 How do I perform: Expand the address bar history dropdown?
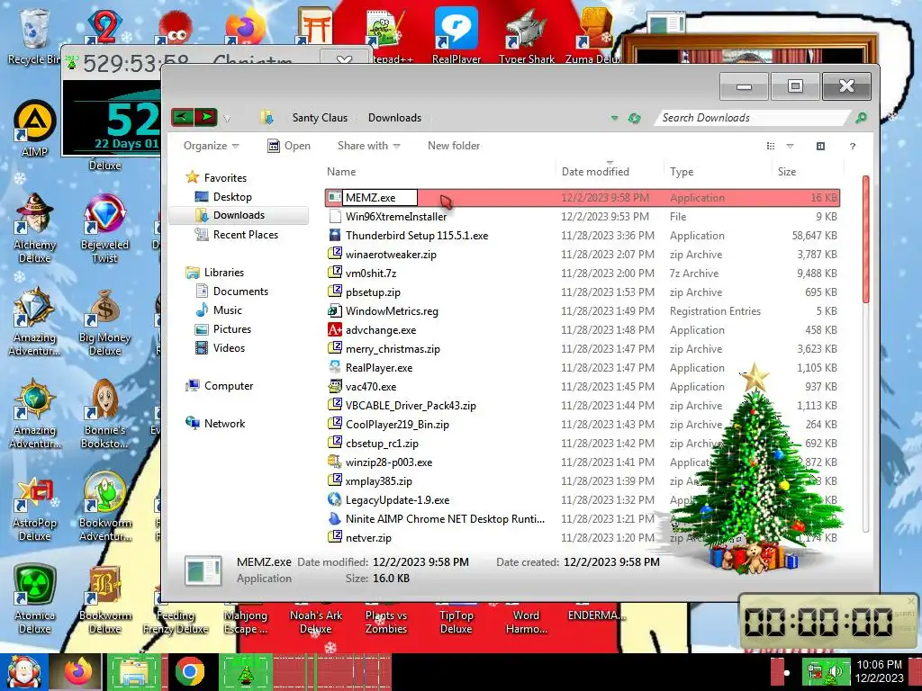click(614, 118)
